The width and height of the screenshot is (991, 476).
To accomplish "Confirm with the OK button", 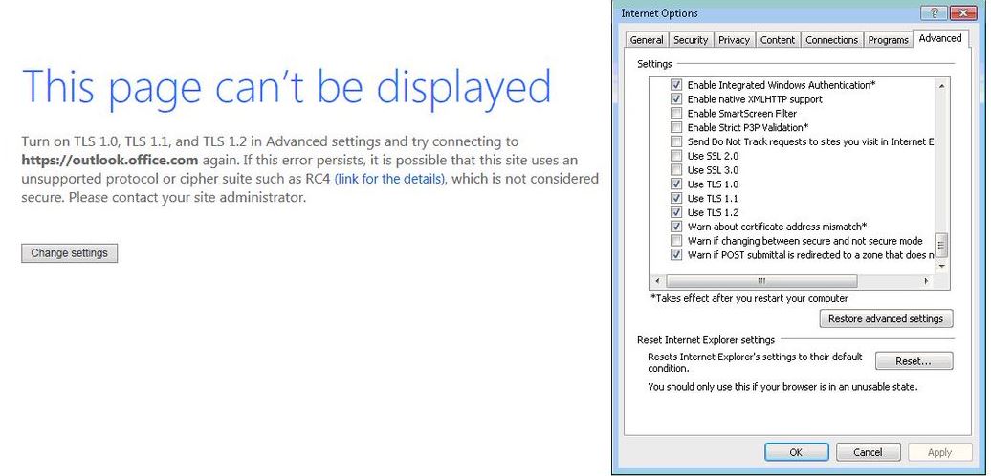I will 796,452.
